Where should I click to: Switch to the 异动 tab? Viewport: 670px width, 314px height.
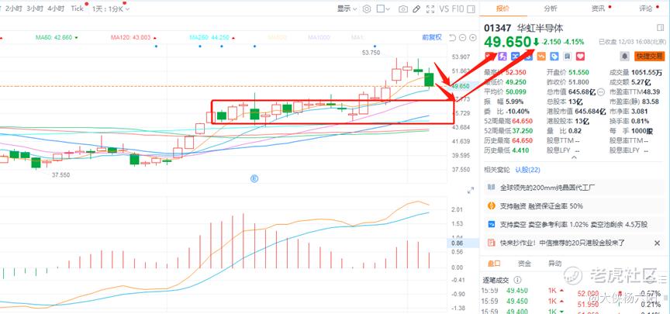click(x=554, y=263)
